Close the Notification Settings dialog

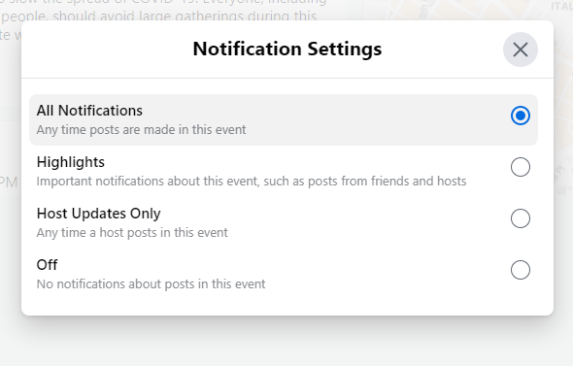(520, 50)
